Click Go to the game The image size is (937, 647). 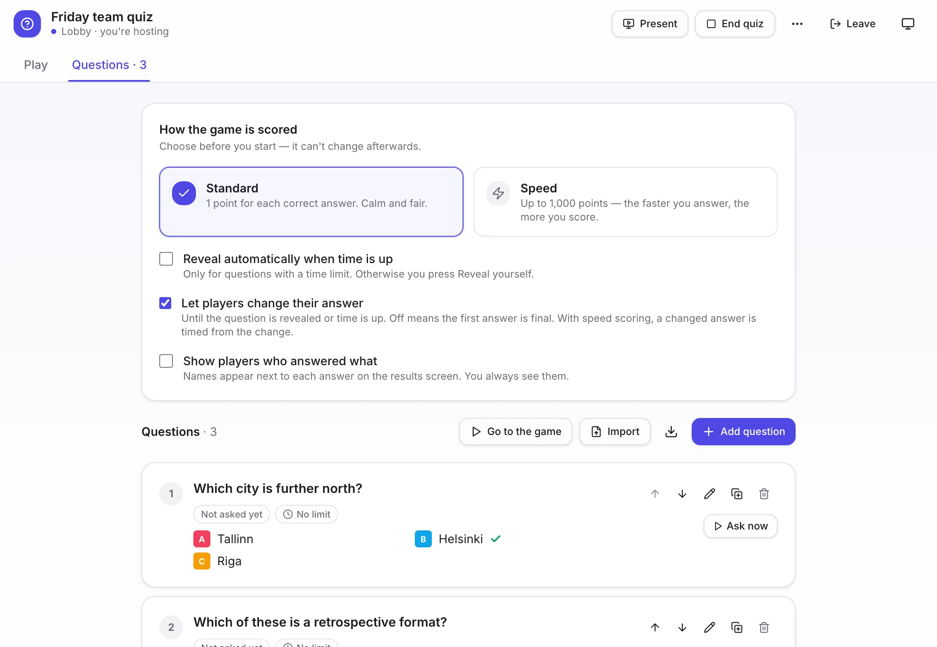pyautogui.click(x=516, y=432)
